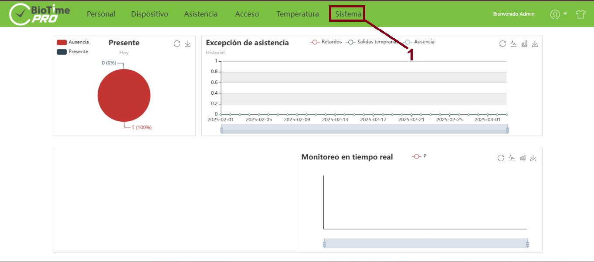
Task: Open the Dispositivo menu
Action: 149,13
